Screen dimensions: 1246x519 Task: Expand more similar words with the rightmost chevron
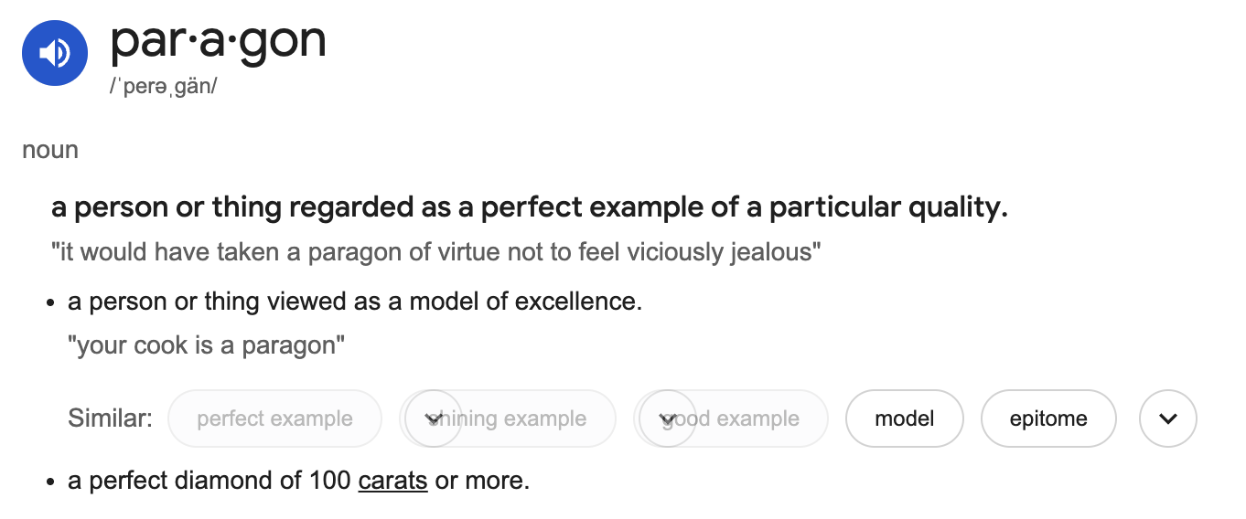click(1167, 418)
